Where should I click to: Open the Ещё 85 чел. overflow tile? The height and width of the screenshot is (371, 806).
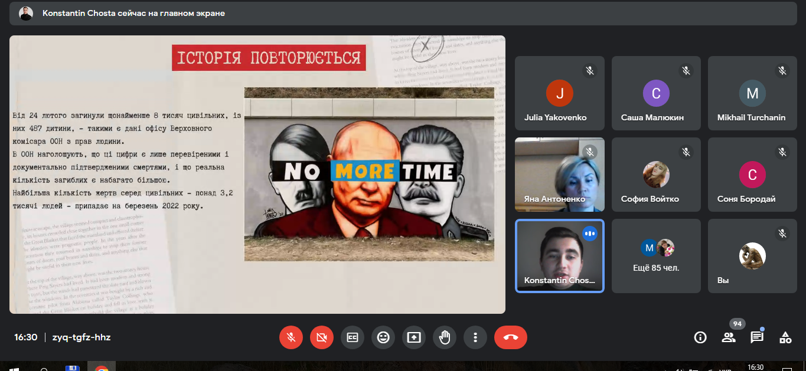click(656, 256)
